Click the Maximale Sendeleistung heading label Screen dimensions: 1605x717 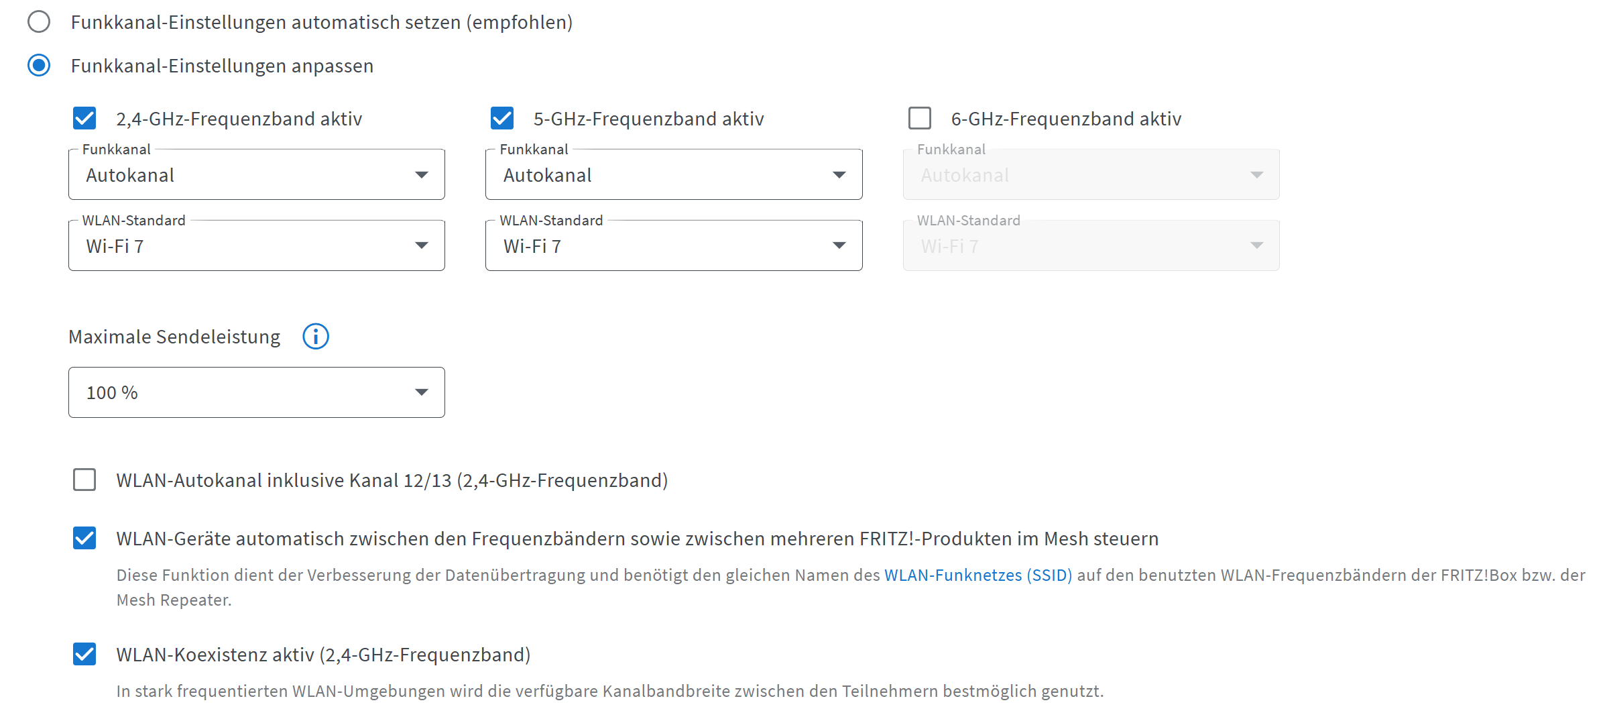tap(174, 337)
